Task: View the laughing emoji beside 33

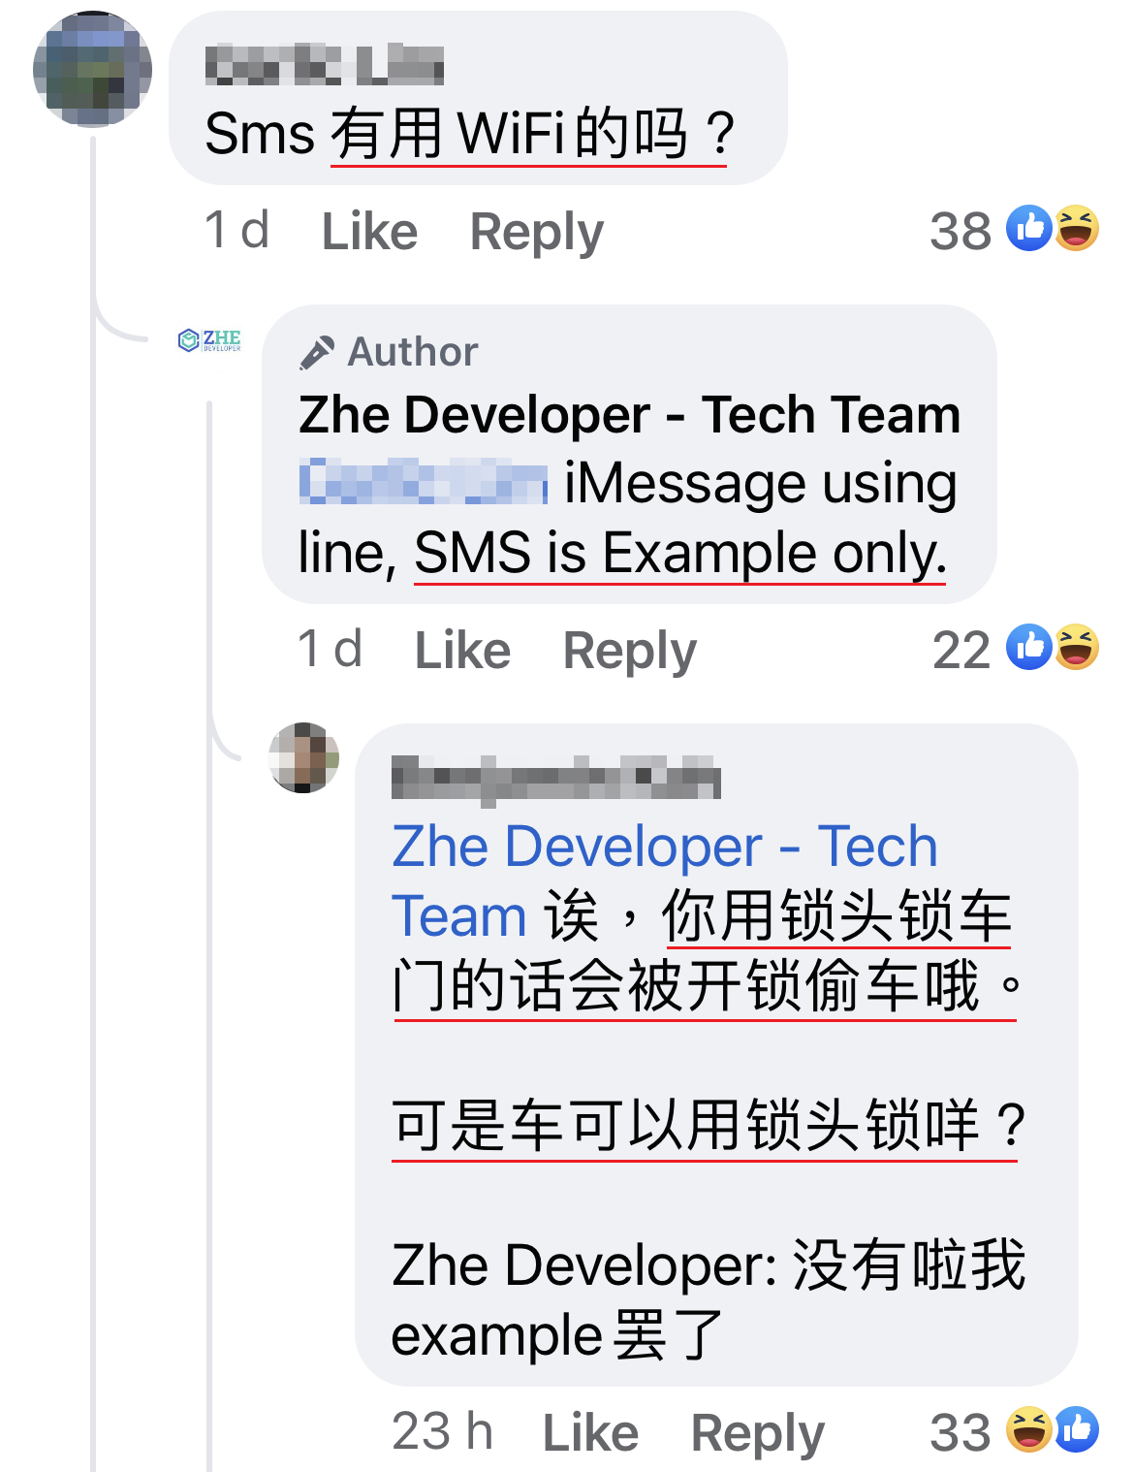Action: point(1028,1429)
